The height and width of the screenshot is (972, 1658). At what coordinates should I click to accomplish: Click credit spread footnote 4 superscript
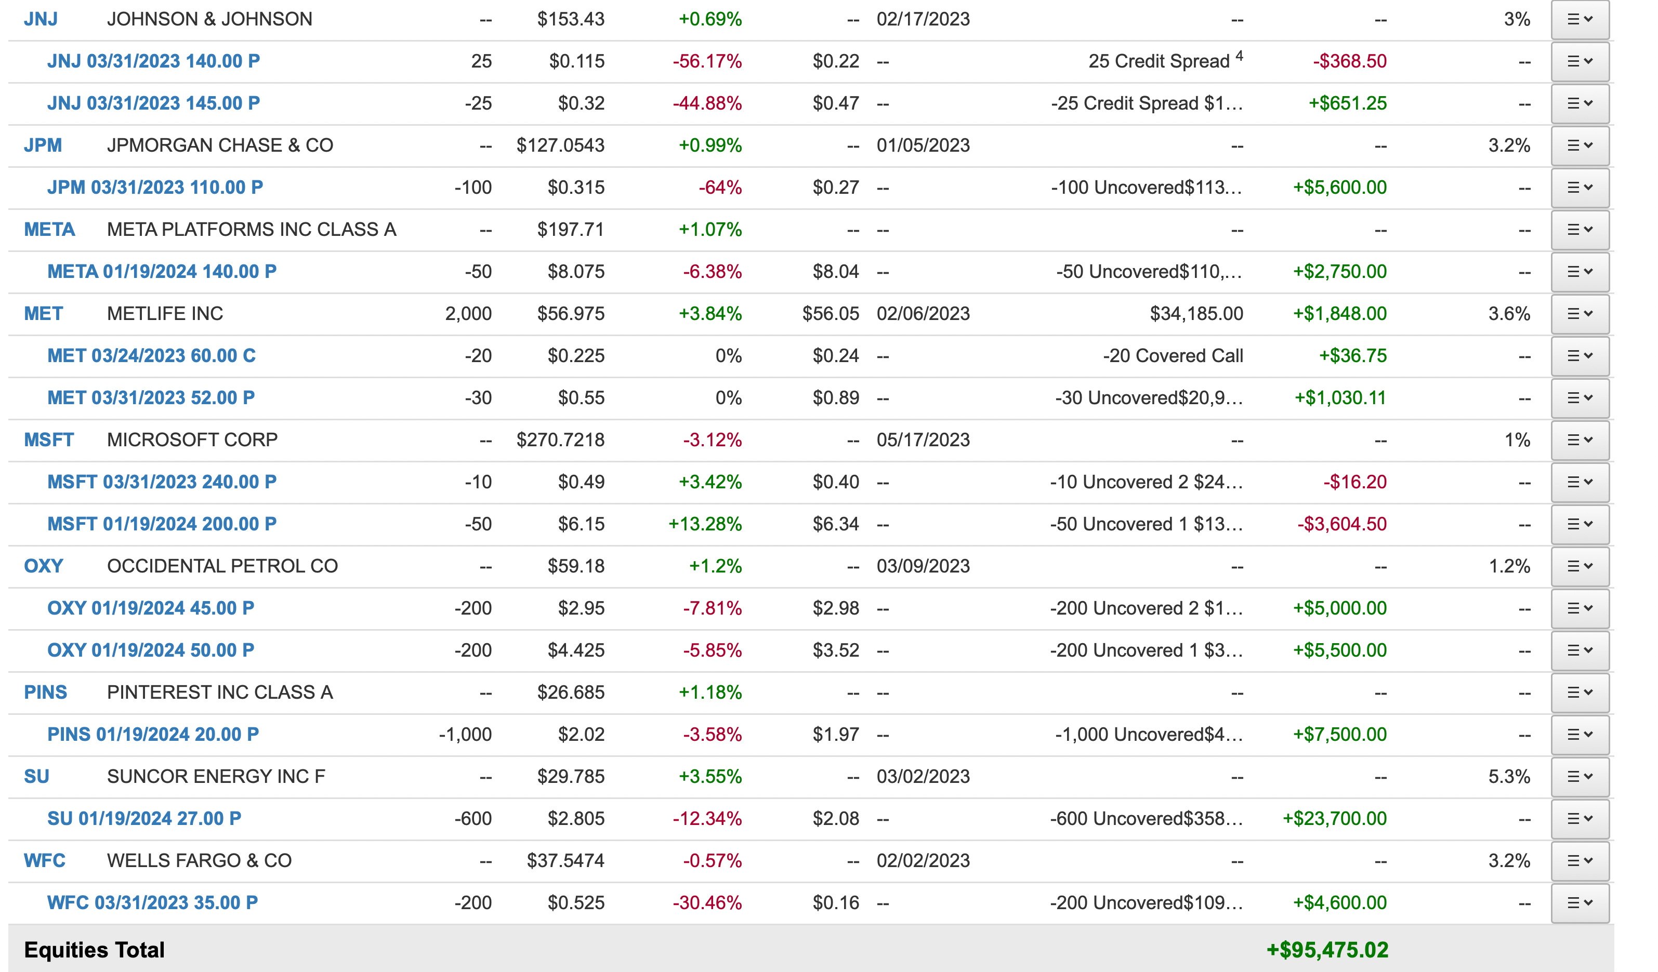(x=1239, y=56)
